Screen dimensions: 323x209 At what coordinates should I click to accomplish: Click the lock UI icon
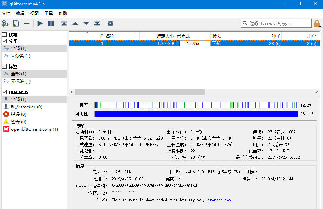pos(317,23)
